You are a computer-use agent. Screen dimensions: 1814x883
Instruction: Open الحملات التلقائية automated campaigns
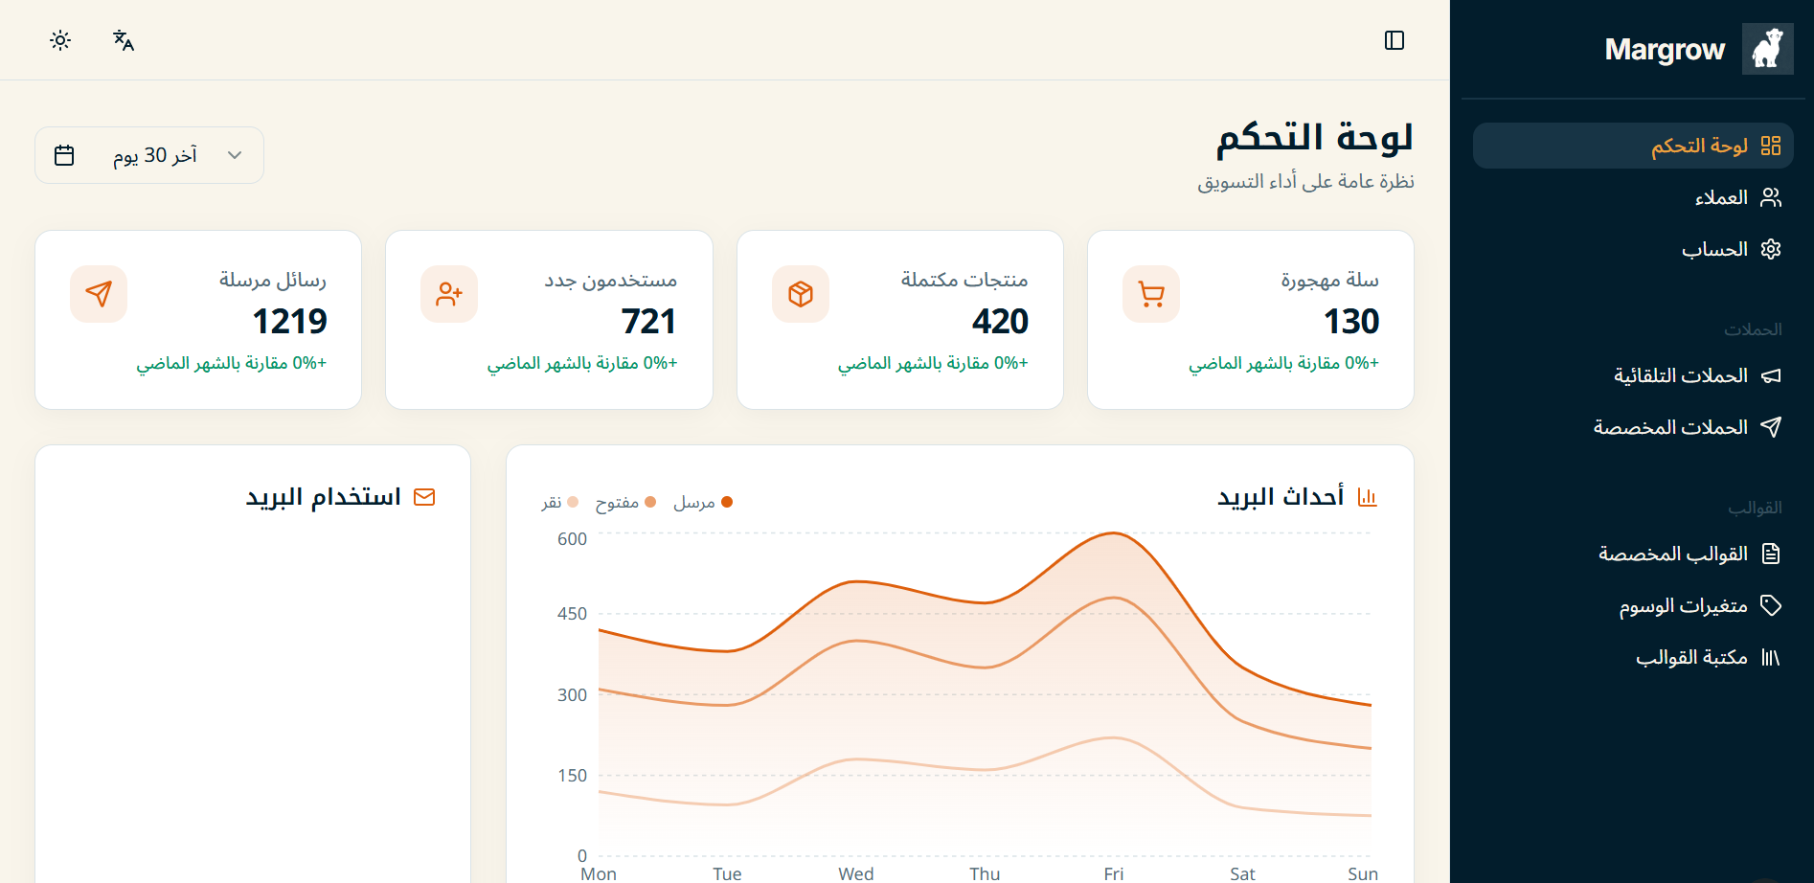[x=1633, y=375]
